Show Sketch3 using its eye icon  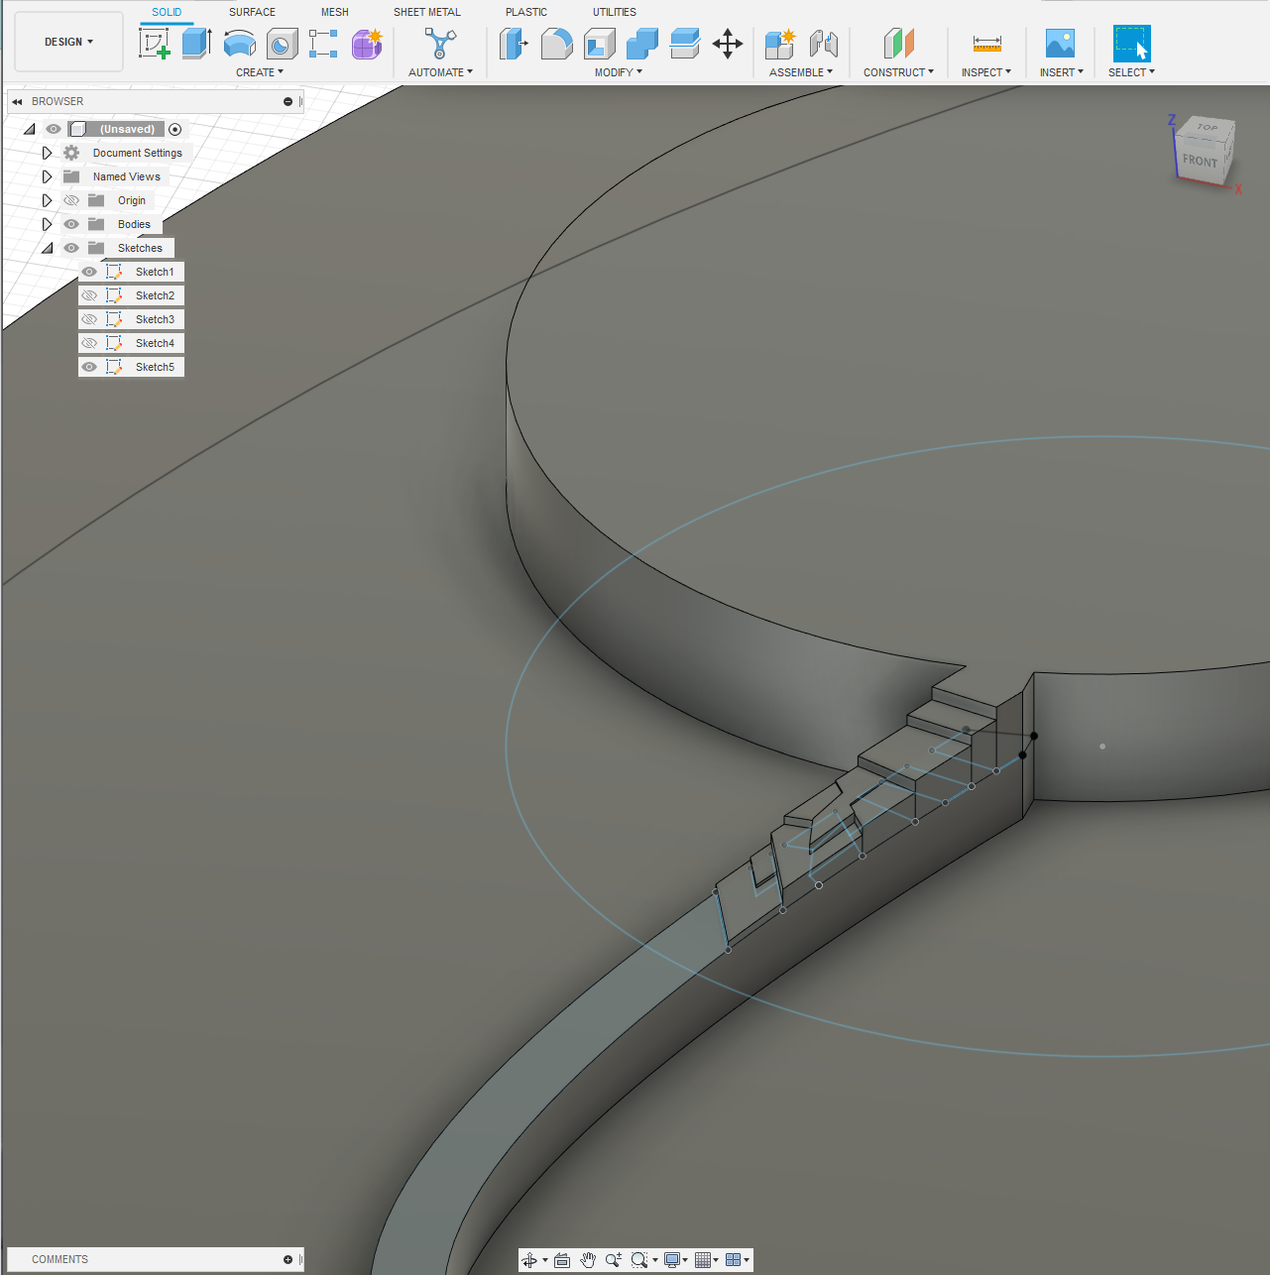89,319
